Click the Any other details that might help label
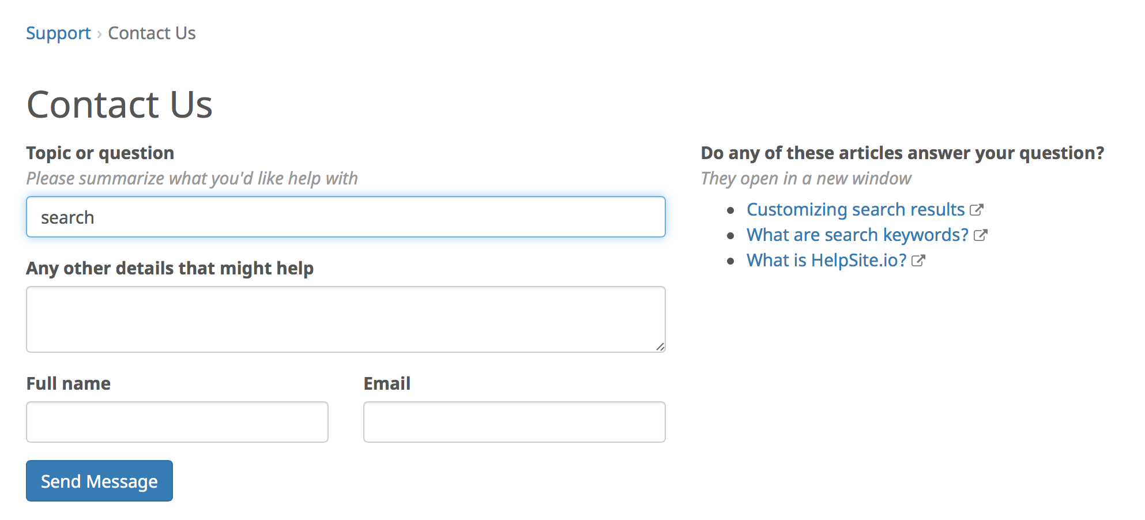1145x520 pixels. (170, 269)
